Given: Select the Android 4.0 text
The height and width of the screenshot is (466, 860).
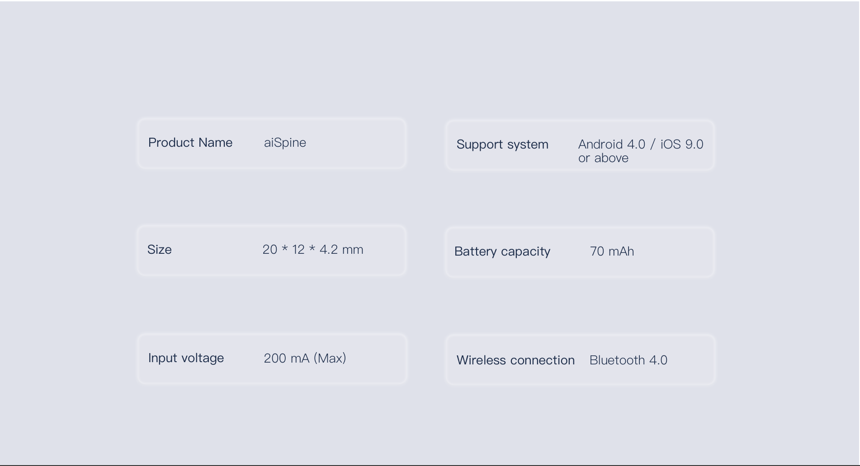Looking at the screenshot, I should click(x=612, y=144).
